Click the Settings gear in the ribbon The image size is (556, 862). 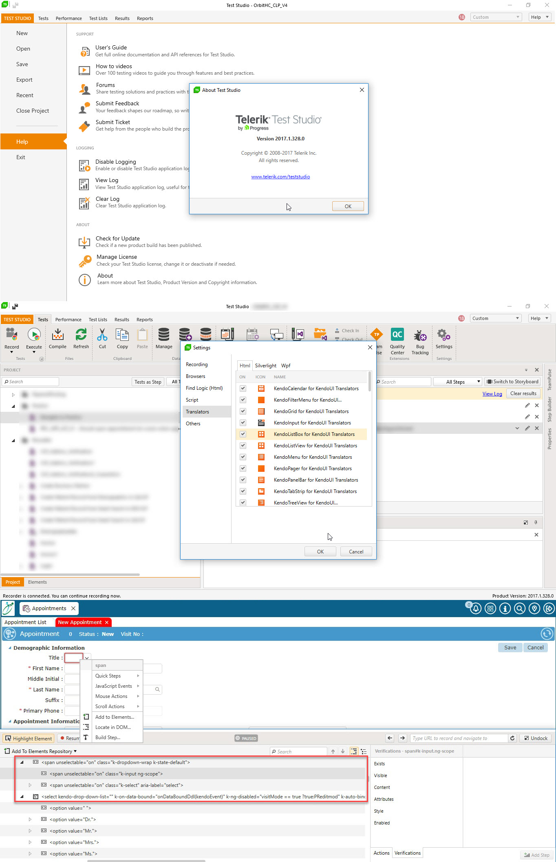(443, 336)
